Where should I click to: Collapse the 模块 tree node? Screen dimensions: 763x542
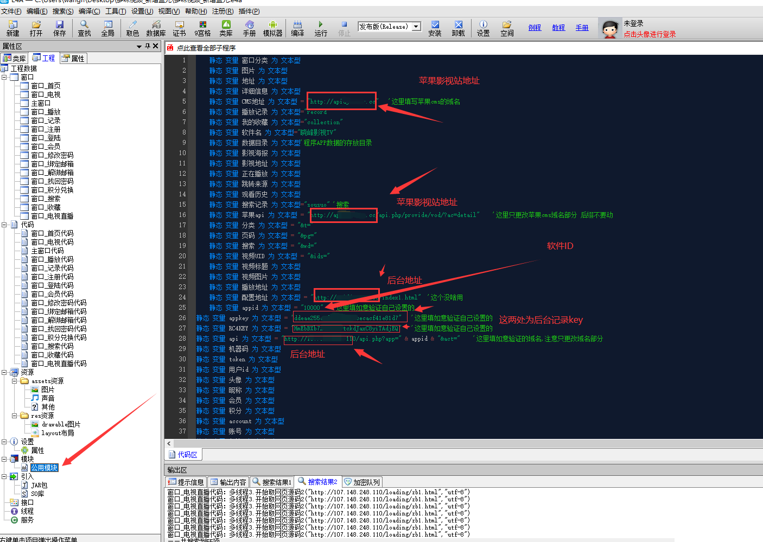pyautogui.click(x=4, y=459)
